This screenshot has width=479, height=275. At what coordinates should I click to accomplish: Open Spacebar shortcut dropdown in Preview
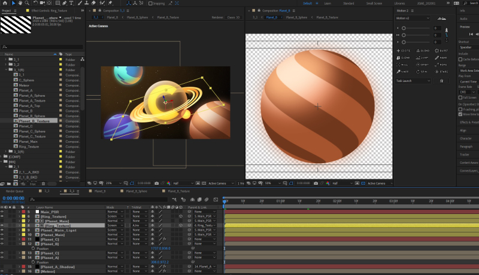click(x=469, y=47)
